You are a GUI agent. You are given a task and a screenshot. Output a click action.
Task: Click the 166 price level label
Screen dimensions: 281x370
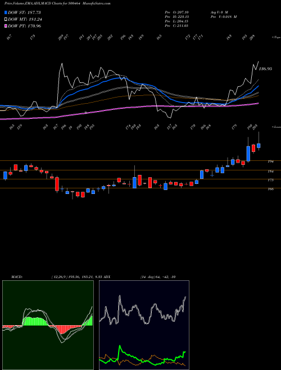[x=270, y=189]
